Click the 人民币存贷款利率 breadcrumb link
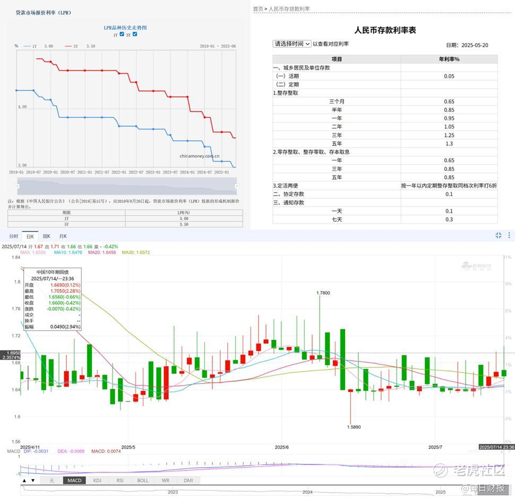 289,9
